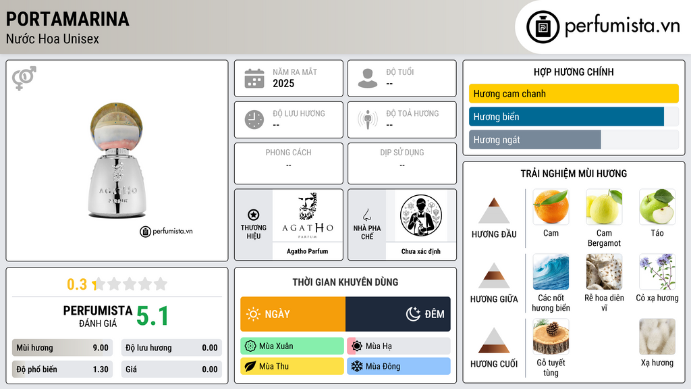The height and width of the screenshot is (389, 691).
Task: Click the 2025 release year value
Action: pyautogui.click(x=283, y=83)
